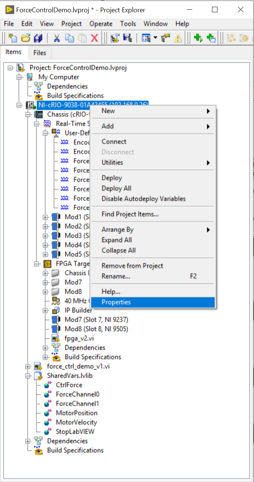Click the IP Builder icon
Image resolution: width=254 pixels, height=482 pixels.
56,310
